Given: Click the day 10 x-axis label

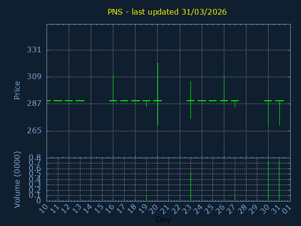Looking at the screenshot, I should [x=43, y=208].
